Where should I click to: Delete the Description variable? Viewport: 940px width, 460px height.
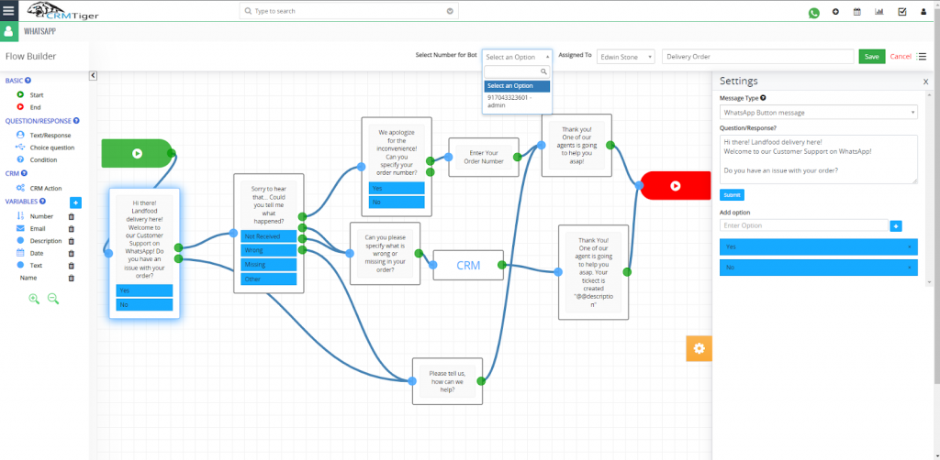pos(72,241)
